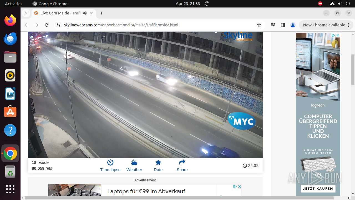
Task: View site information icon in address bar
Action: (x=58, y=25)
